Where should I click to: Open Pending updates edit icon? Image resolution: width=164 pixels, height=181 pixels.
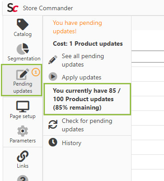click(23, 74)
